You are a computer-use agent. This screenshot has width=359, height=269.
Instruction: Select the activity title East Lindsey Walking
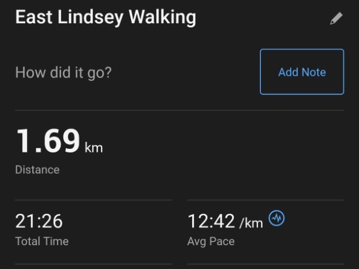click(x=105, y=17)
